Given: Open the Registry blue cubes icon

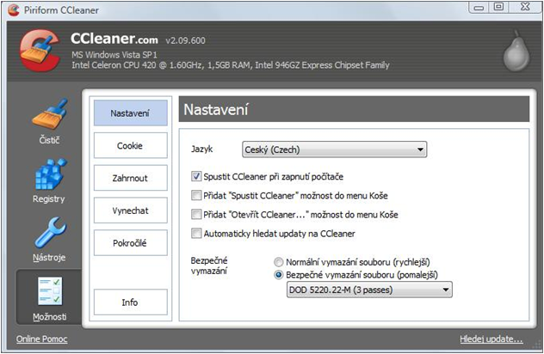Looking at the screenshot, I should pyautogui.click(x=50, y=174).
